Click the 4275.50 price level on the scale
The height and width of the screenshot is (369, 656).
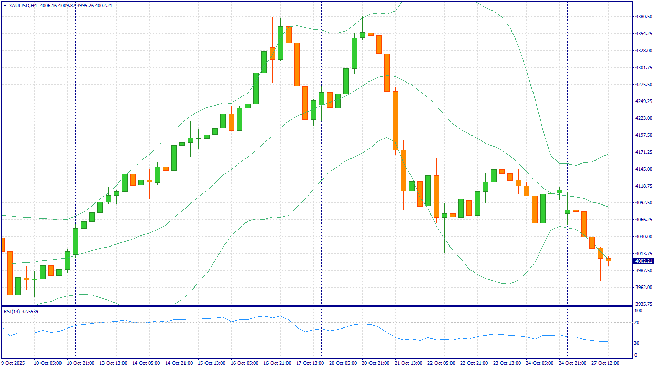coord(643,85)
